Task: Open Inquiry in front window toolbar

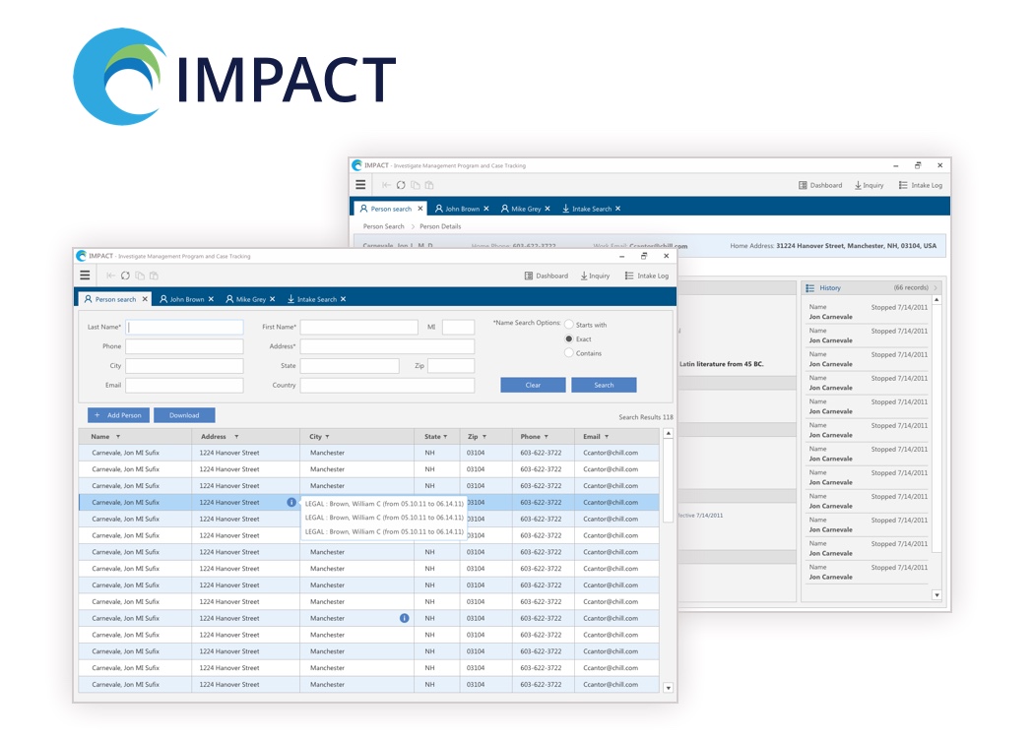Action: (x=595, y=276)
